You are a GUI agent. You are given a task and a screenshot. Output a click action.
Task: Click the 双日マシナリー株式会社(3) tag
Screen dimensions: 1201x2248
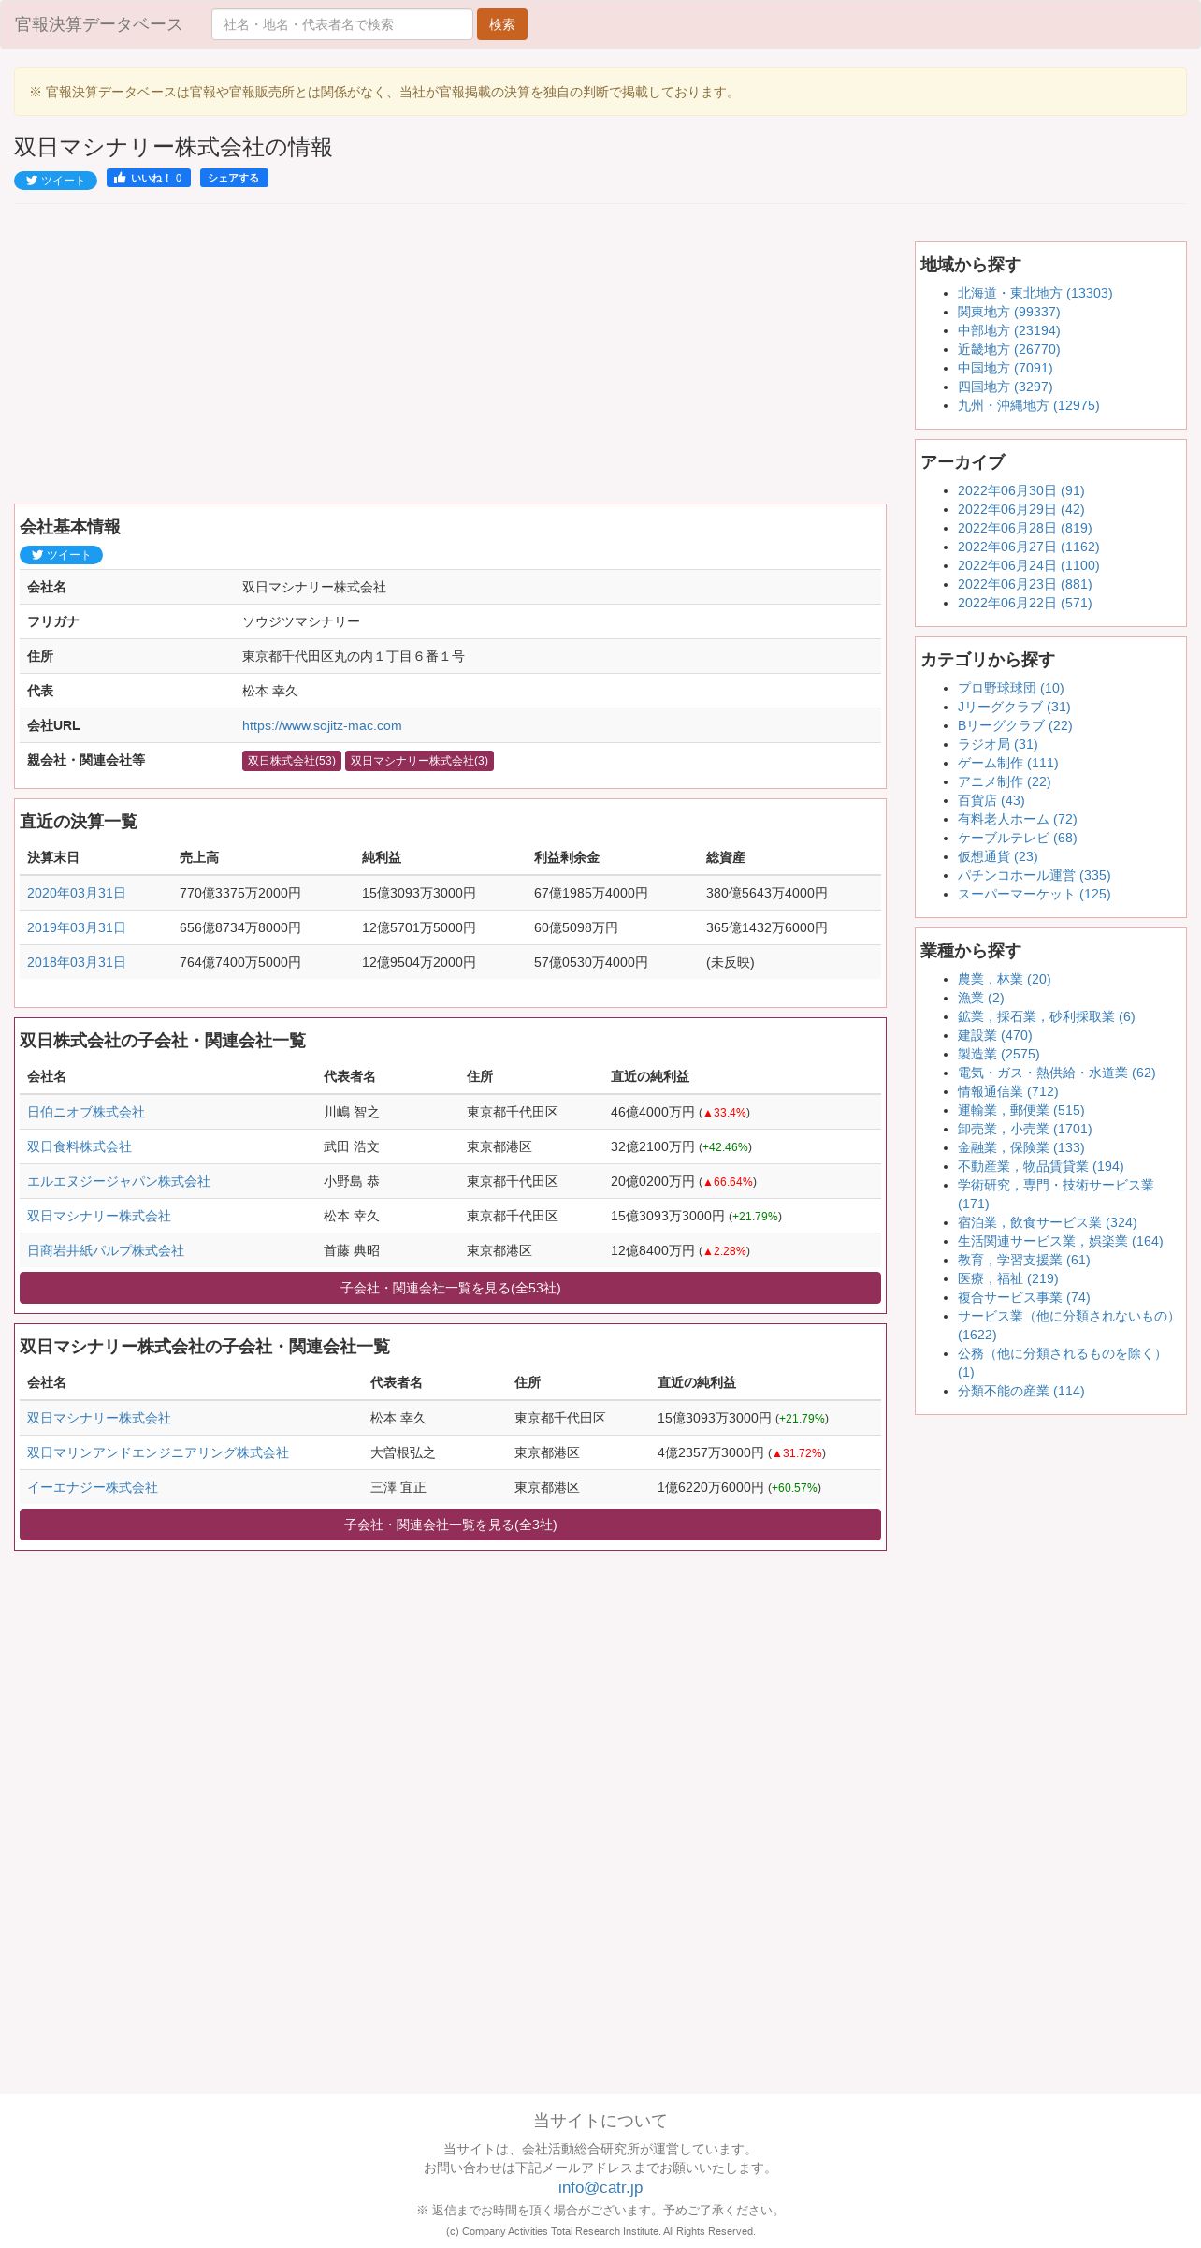(x=419, y=761)
